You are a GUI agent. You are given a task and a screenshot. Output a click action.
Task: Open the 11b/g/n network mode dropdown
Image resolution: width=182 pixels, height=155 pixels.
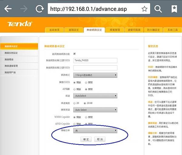(95, 75)
